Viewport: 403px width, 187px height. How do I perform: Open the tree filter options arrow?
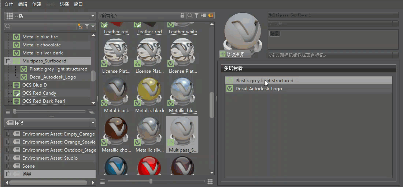pyautogui.click(x=93, y=26)
